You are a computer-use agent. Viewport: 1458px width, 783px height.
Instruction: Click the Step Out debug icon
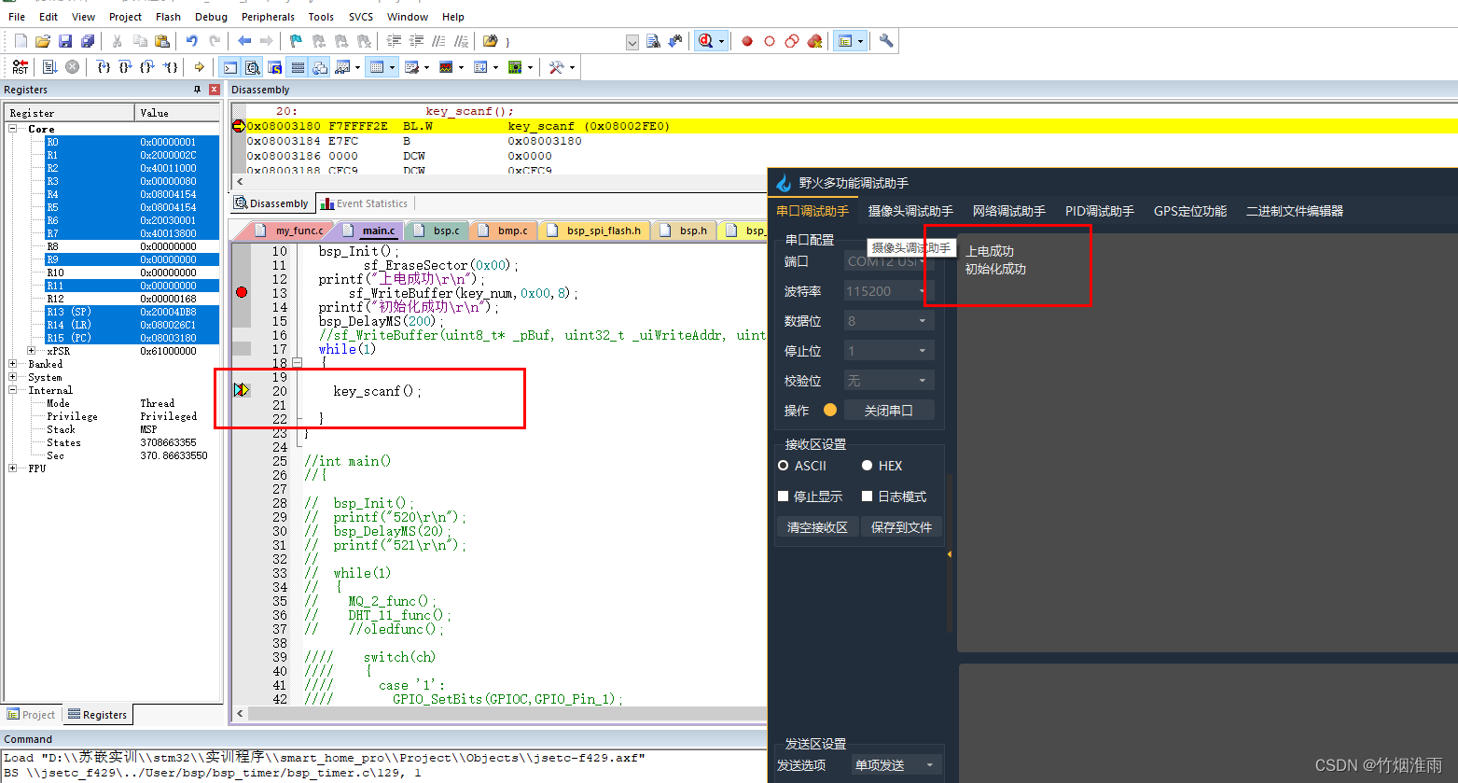coord(146,66)
